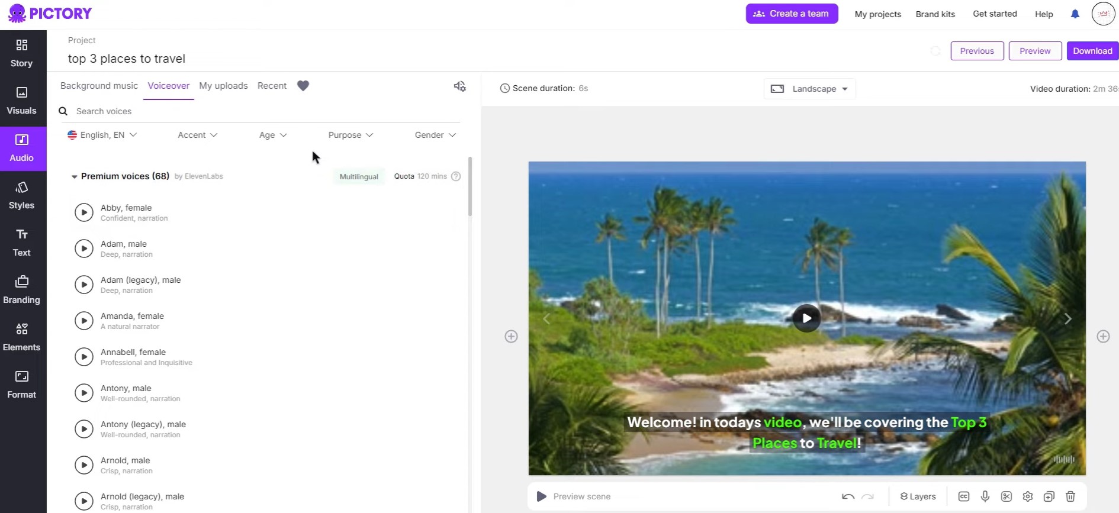Click Preview scene button

[x=573, y=496]
